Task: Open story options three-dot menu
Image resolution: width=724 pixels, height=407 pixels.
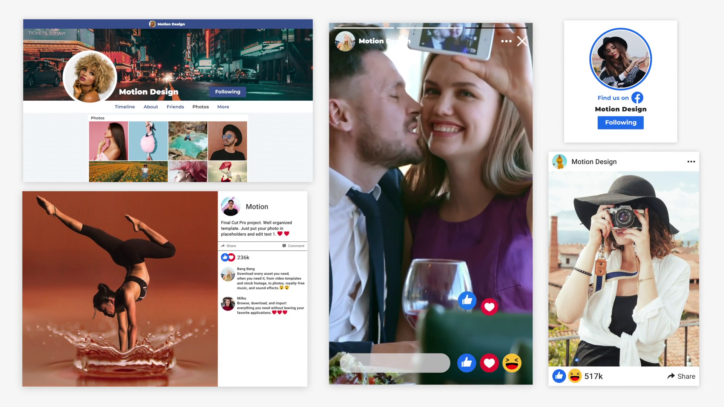Action: click(x=506, y=41)
